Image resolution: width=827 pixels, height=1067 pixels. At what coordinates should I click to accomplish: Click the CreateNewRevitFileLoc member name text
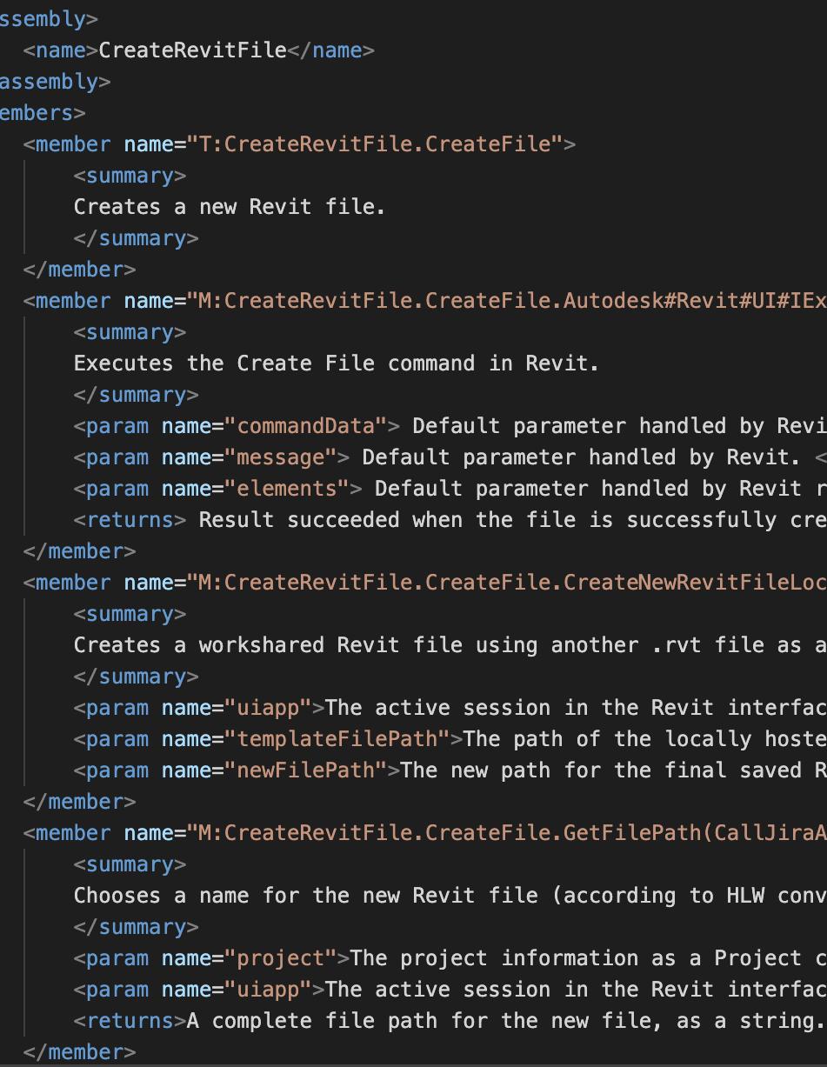pyautogui.click(x=693, y=583)
